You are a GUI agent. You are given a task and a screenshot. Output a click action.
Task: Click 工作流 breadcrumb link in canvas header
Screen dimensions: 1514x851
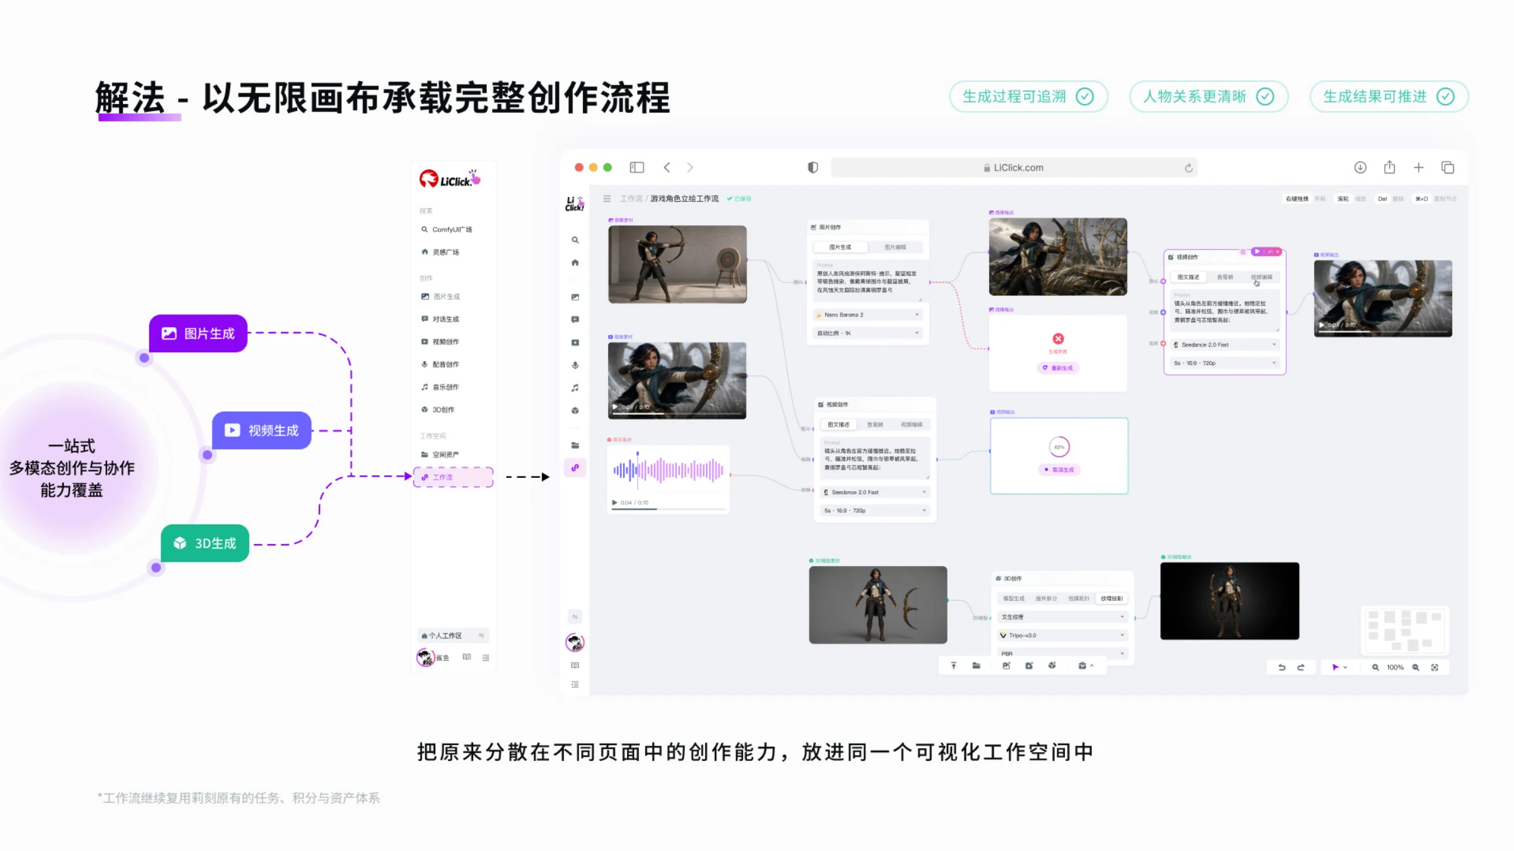pos(631,199)
